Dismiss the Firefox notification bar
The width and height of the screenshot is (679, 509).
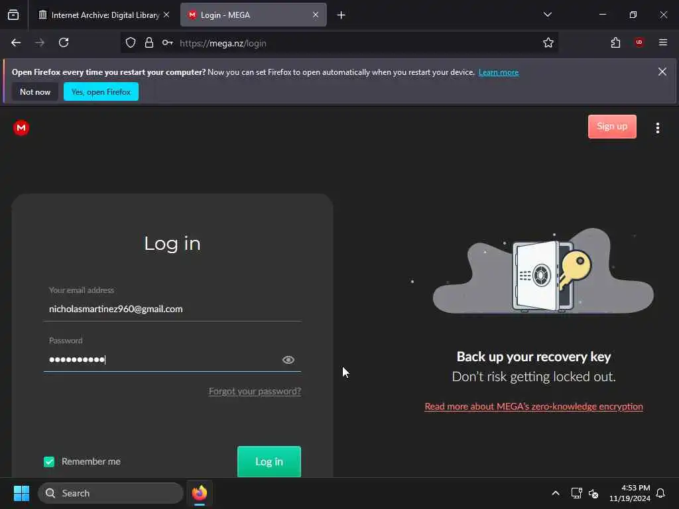click(662, 72)
